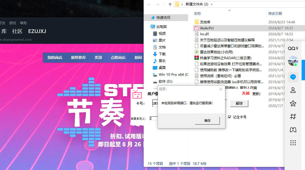Open the 文档 folder in the navigation pane
The height and width of the screenshot is (170, 305).
click(x=162, y=47)
